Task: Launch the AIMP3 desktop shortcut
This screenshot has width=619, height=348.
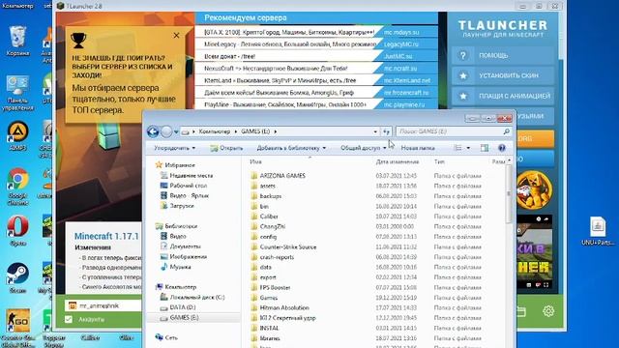Action: (x=17, y=136)
